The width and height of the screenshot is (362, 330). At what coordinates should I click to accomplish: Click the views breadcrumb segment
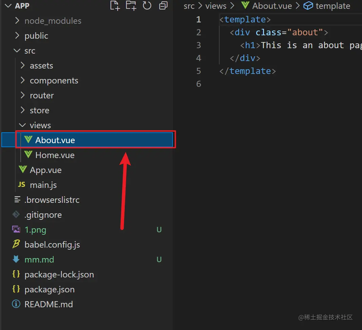(x=216, y=6)
